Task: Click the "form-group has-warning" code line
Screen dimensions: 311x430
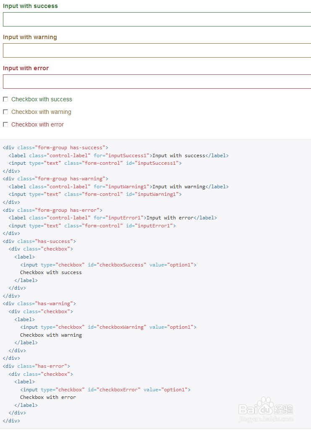Action: click(x=55, y=179)
